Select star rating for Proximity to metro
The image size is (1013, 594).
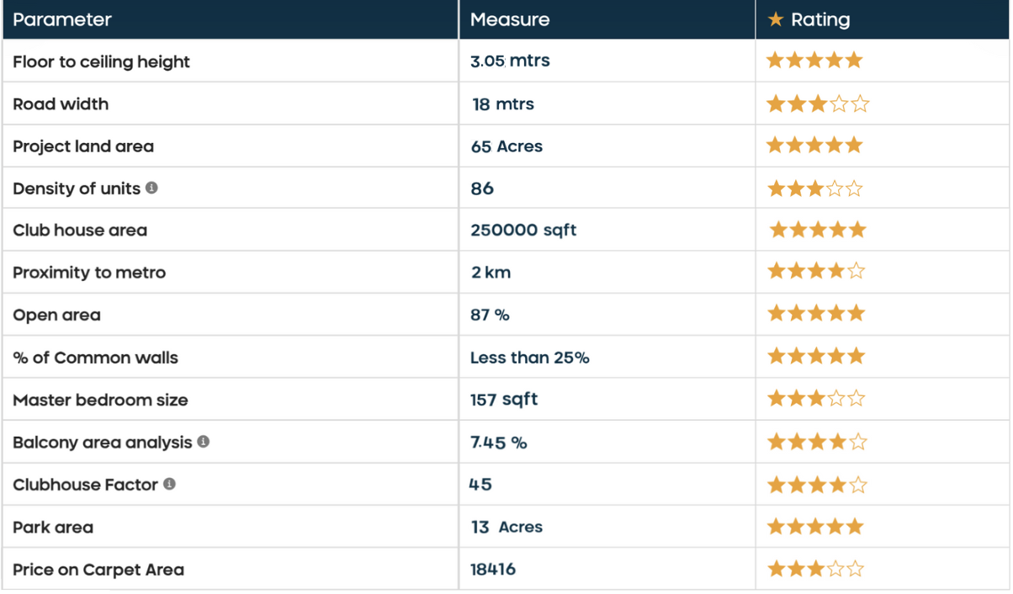(x=816, y=272)
